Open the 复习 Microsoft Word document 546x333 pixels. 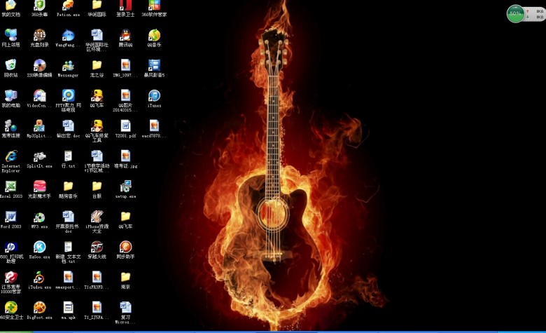coord(125,307)
